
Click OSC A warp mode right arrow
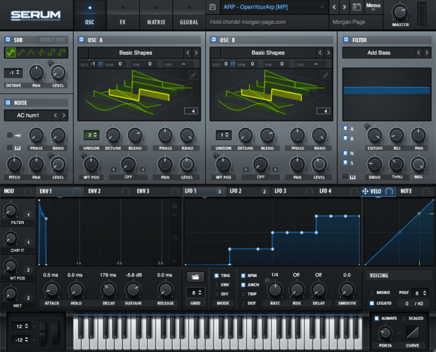[143, 169]
